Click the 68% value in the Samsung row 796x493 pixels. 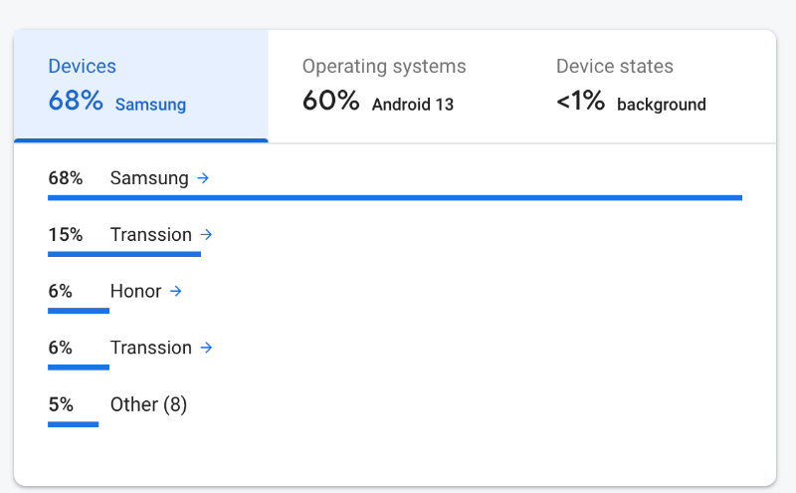[65, 178]
